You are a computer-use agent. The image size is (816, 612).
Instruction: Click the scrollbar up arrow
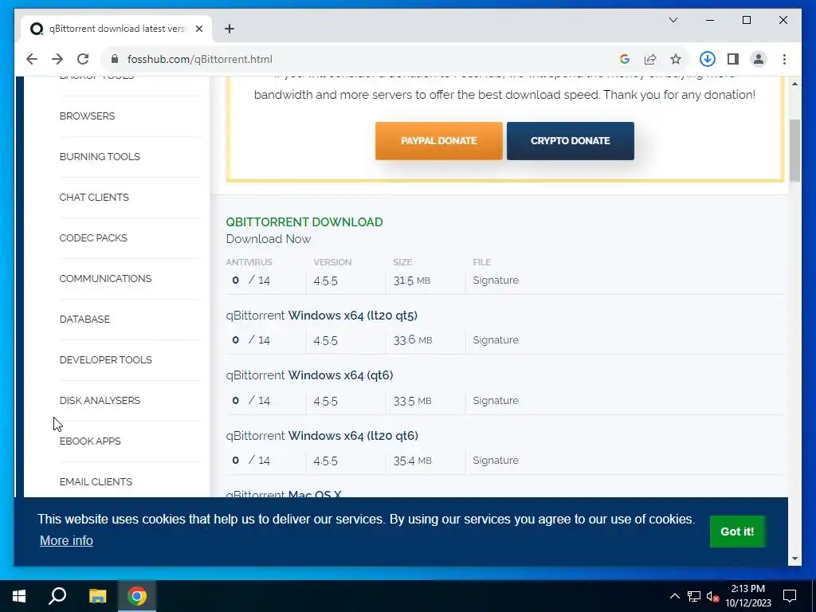[x=794, y=84]
